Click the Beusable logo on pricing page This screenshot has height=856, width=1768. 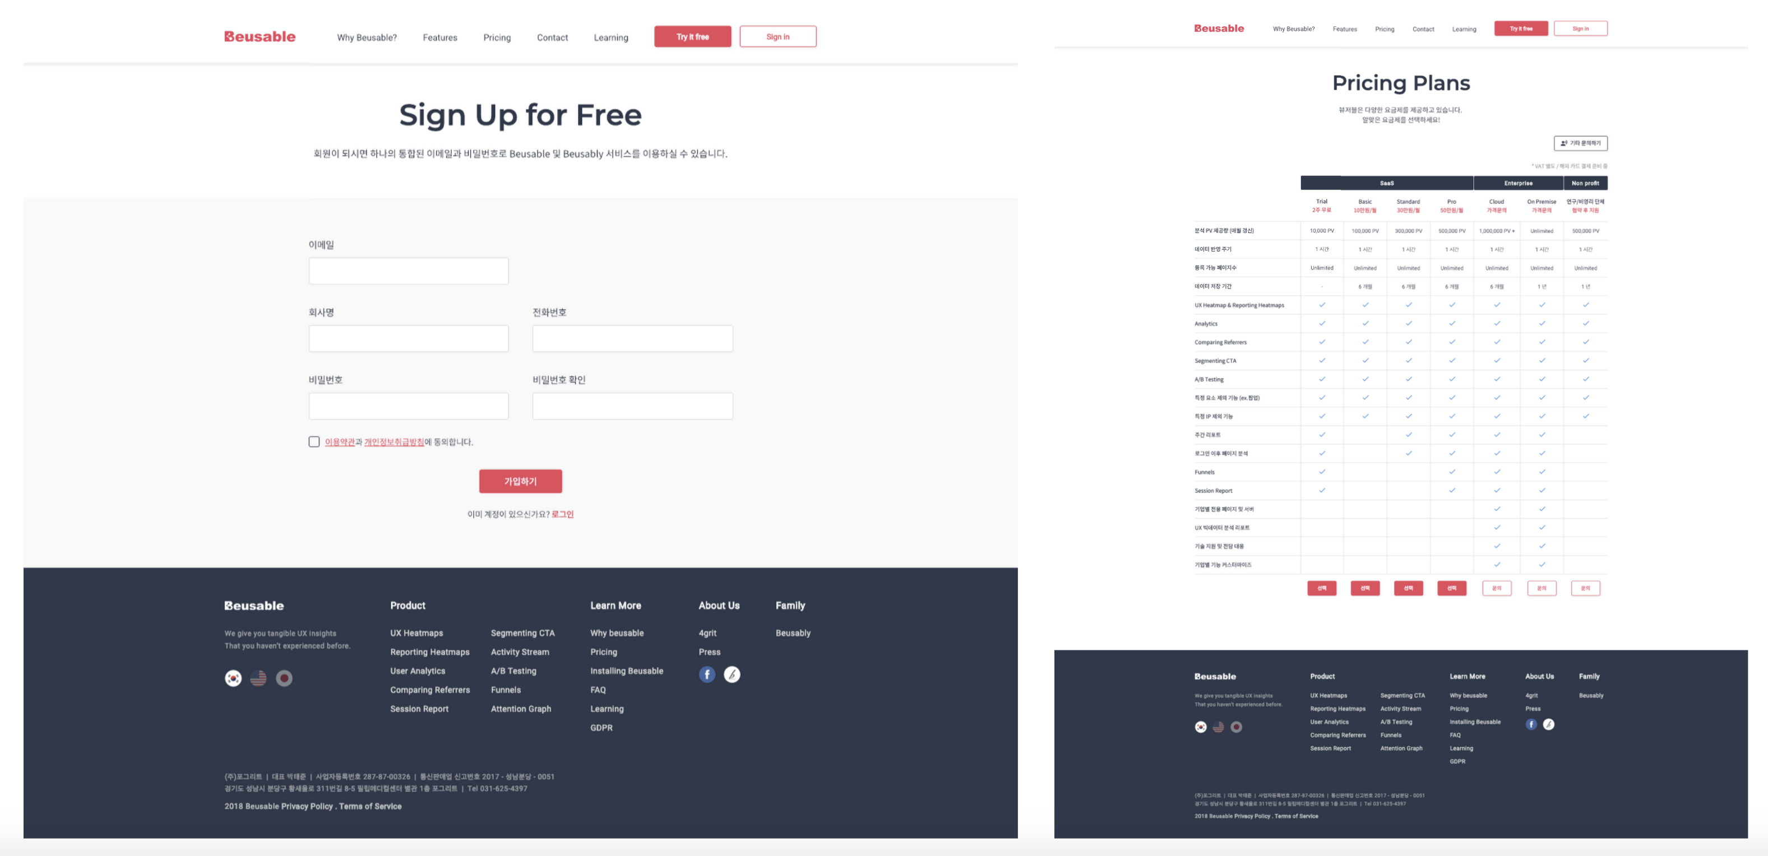(1216, 27)
